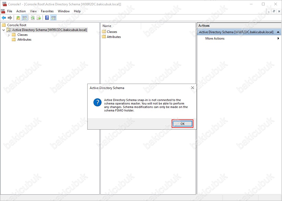Toggle Show/Hide Console Tree toolbar icon
The image size is (282, 201).
tap(24, 18)
